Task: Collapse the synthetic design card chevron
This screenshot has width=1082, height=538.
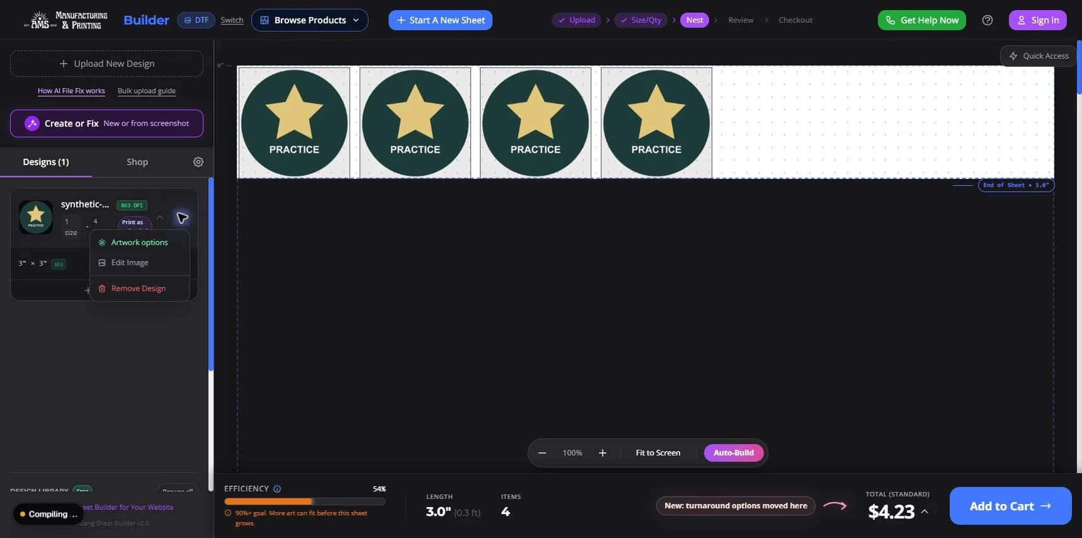Action: tap(160, 217)
